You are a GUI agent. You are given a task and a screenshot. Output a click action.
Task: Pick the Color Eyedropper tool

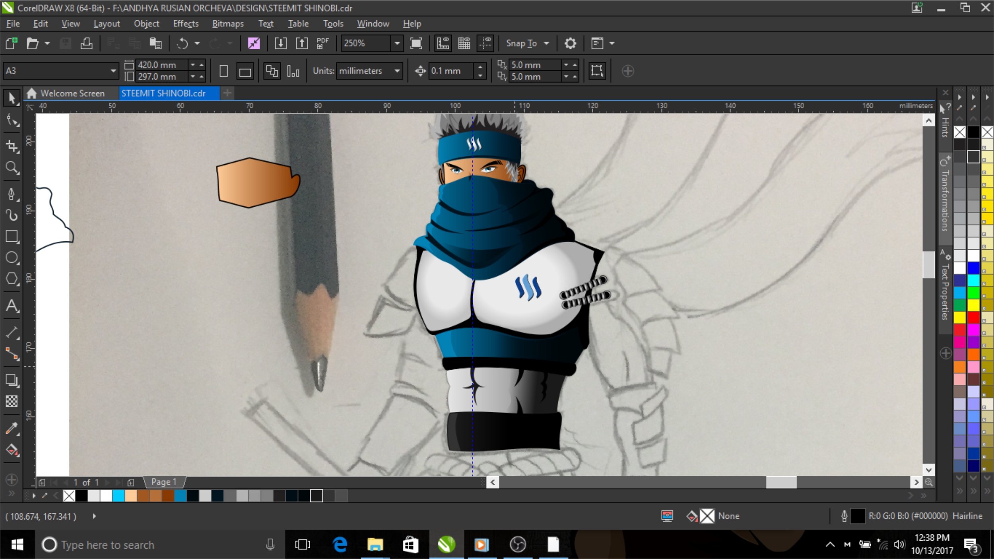pyautogui.click(x=12, y=428)
